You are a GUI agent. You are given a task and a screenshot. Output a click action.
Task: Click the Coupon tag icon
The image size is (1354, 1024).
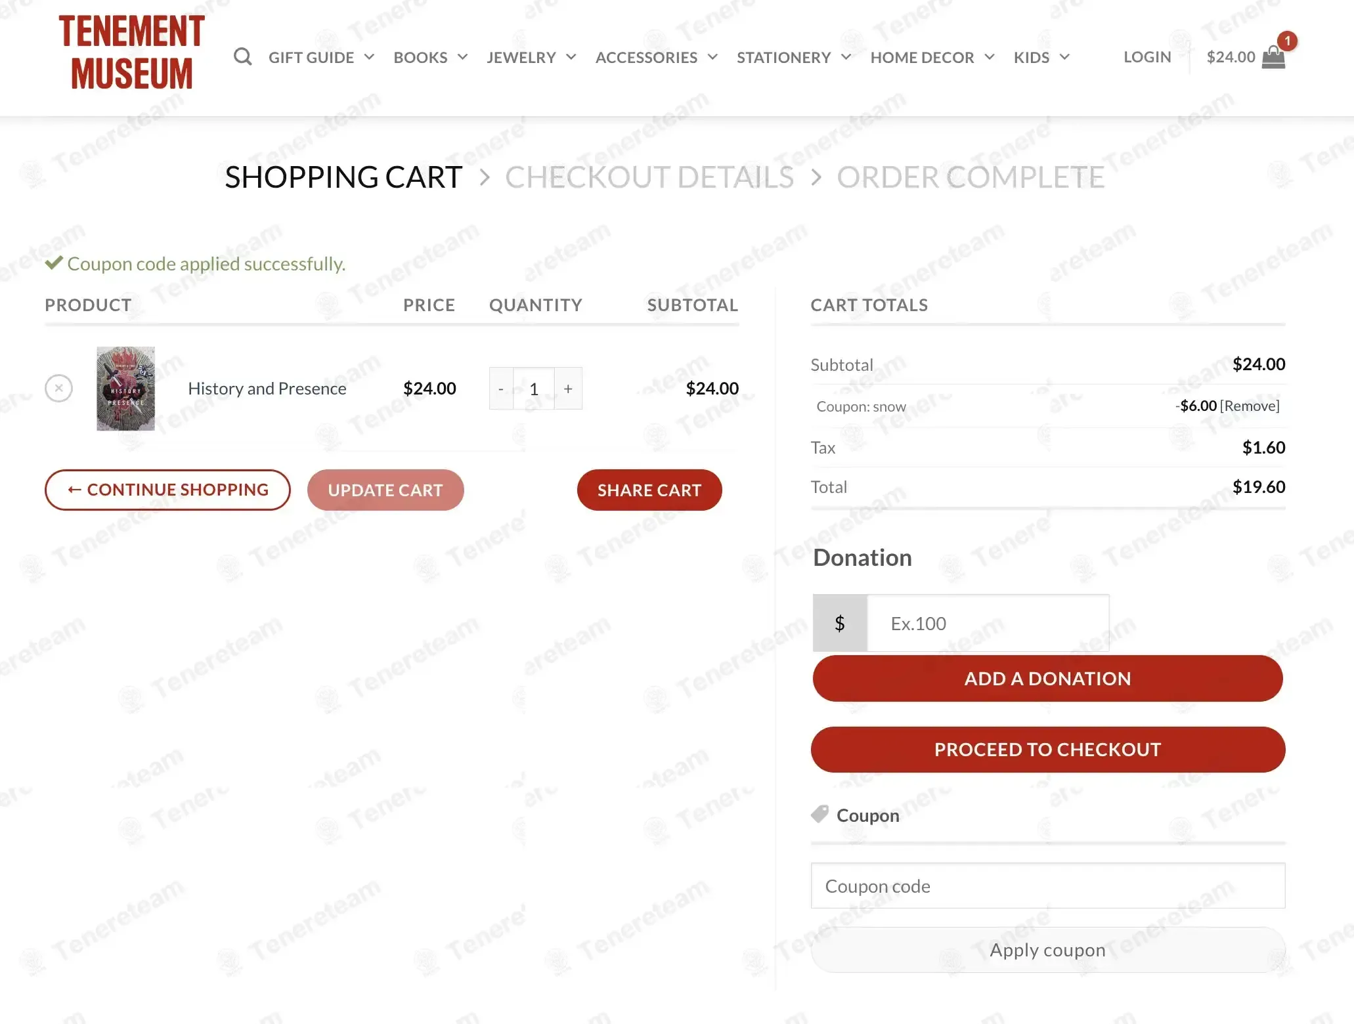819,815
